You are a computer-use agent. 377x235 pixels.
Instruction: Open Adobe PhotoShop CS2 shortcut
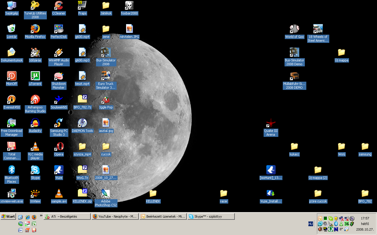106,198
